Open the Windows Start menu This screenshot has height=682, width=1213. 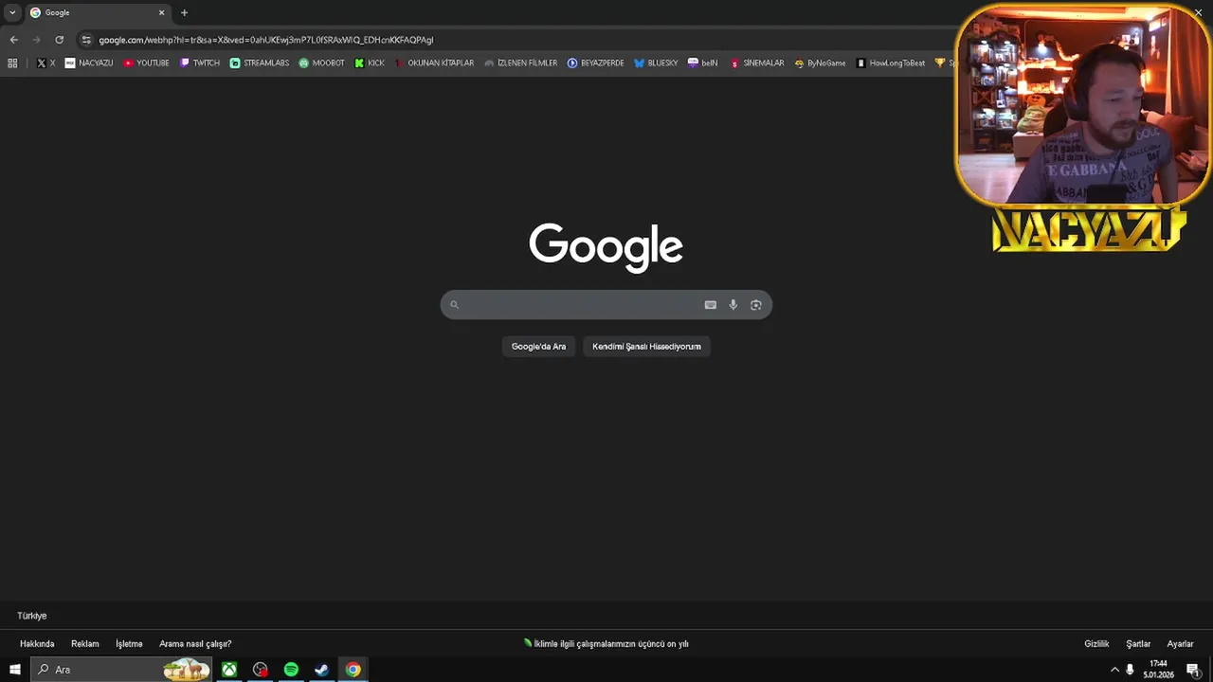tap(14, 670)
